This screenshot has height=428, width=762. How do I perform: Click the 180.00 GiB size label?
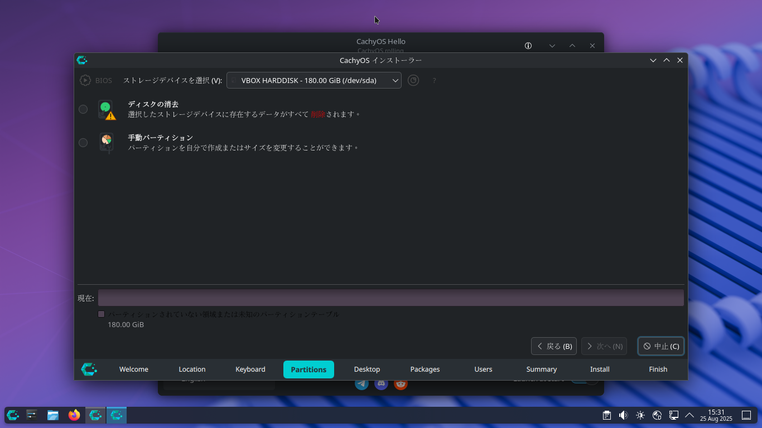pos(126,324)
